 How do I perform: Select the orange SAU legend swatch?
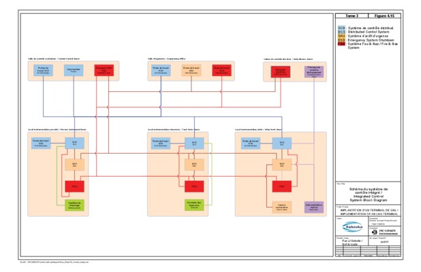[341, 36]
